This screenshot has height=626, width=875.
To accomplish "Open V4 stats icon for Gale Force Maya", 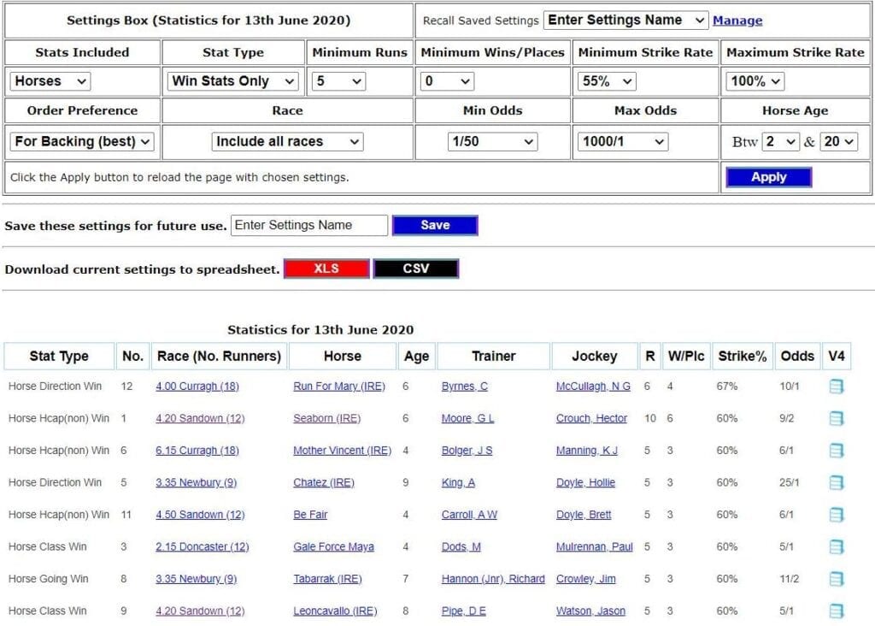I will tap(836, 546).
